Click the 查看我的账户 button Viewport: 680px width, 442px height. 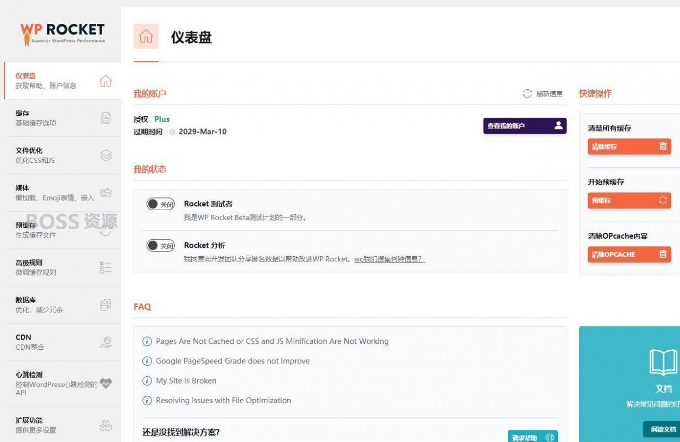[525, 126]
